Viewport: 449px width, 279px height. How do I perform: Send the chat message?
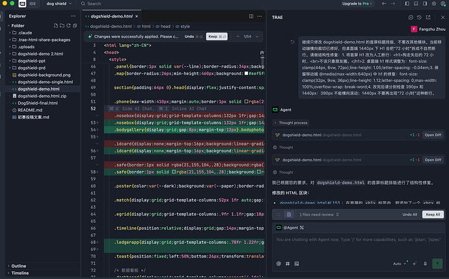click(x=437, y=263)
